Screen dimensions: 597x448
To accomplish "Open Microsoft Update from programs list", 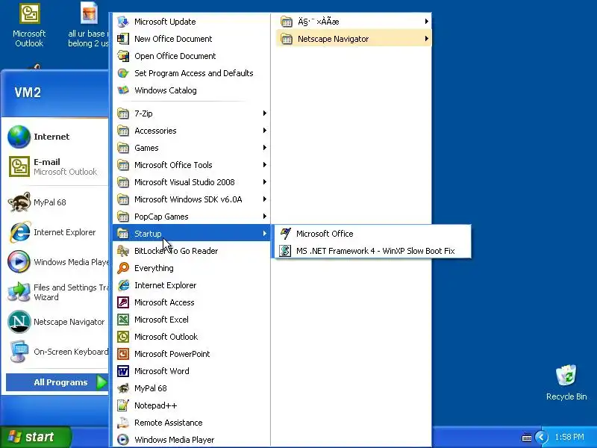I will 192,22.
